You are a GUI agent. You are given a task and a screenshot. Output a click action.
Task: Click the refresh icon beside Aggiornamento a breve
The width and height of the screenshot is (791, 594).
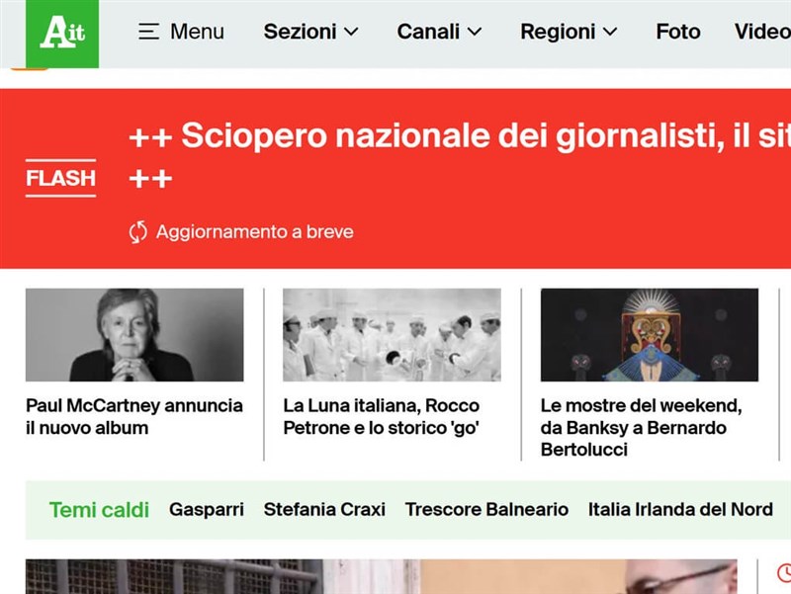click(x=138, y=232)
